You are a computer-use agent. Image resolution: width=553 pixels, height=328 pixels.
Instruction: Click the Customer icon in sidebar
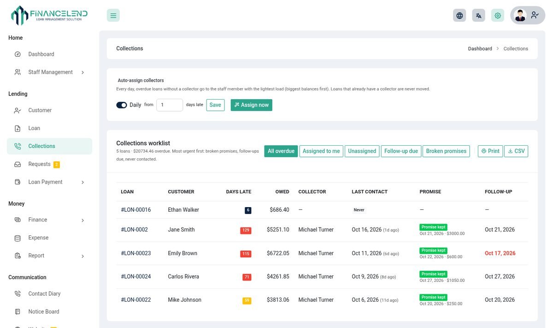tap(18, 110)
